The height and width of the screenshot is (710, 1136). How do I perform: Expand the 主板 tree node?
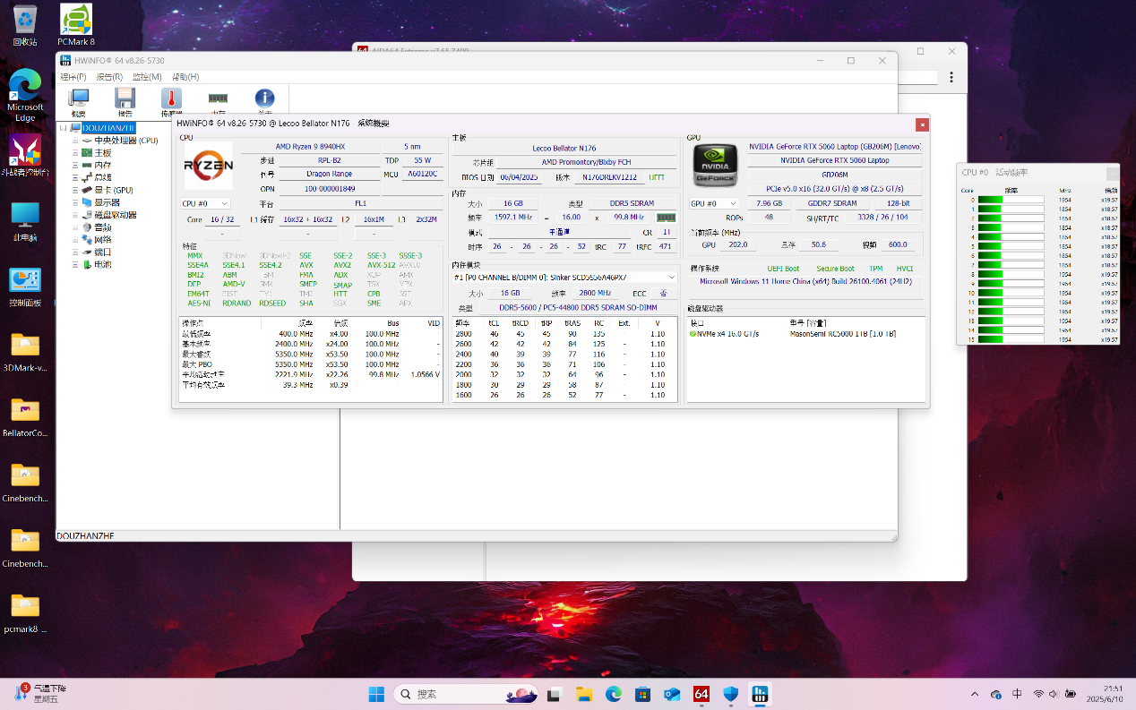tap(76, 153)
